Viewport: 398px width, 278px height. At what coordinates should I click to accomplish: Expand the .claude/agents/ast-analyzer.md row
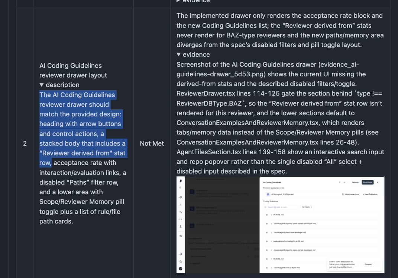click(271, 268)
